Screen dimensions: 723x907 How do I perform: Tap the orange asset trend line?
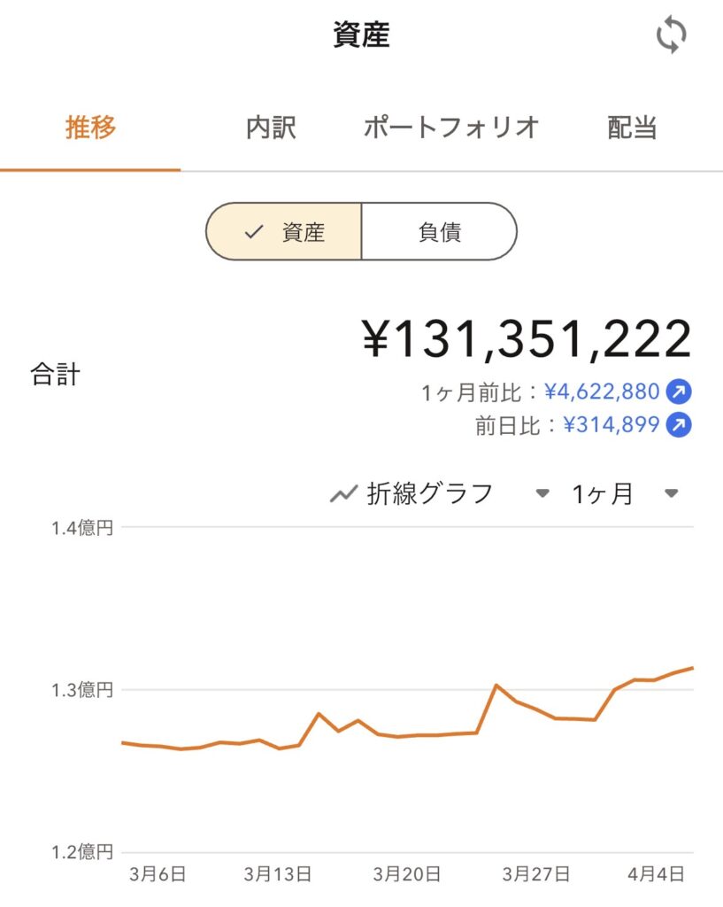[496, 686]
